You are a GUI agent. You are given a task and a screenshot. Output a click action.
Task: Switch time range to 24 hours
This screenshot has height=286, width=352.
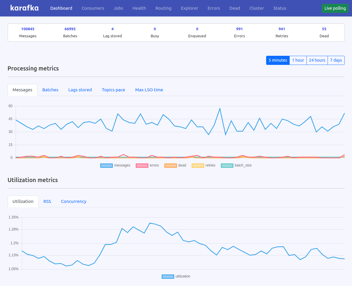point(317,60)
